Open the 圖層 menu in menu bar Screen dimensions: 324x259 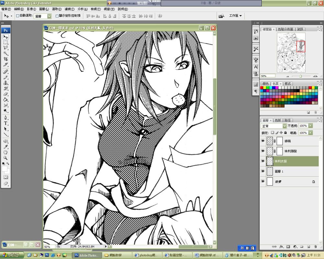coord(44,9)
